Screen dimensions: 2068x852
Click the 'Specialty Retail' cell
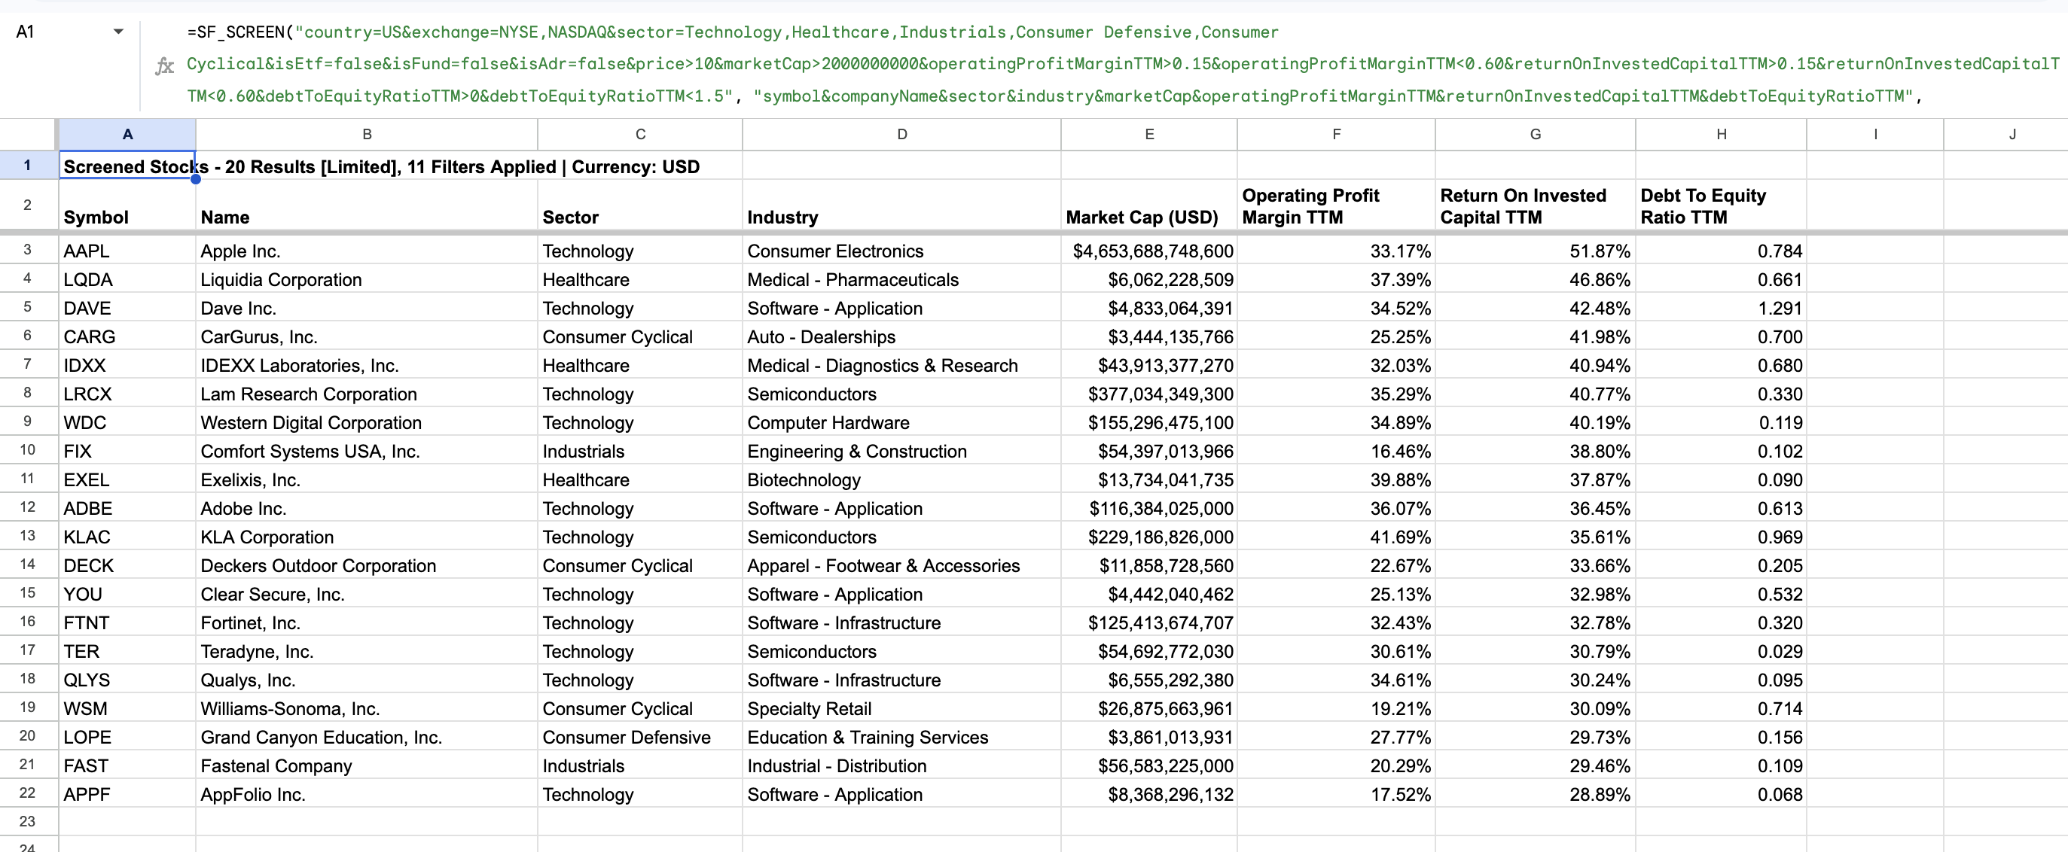[x=901, y=709]
